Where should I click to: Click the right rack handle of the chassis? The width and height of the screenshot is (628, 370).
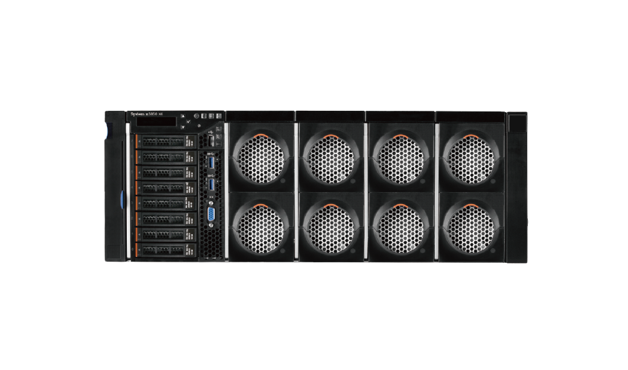point(517,188)
